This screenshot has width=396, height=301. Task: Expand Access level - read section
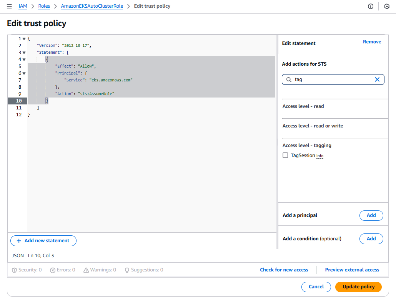pyautogui.click(x=303, y=106)
